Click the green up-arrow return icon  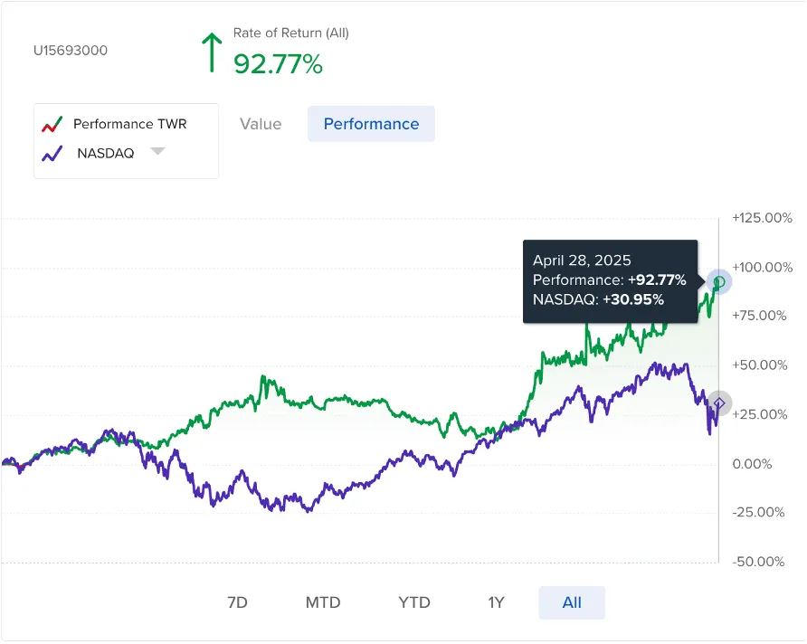(x=212, y=52)
